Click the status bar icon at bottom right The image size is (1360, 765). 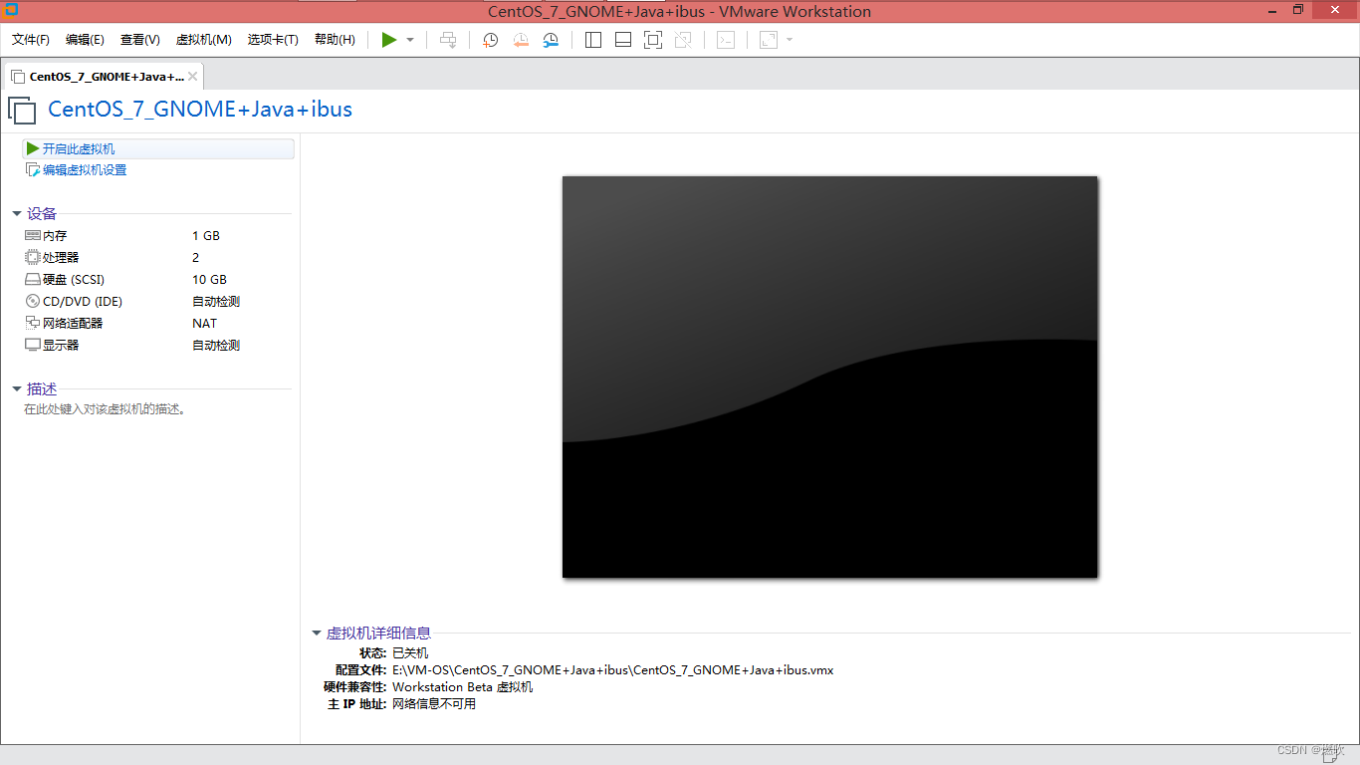click(x=1330, y=756)
